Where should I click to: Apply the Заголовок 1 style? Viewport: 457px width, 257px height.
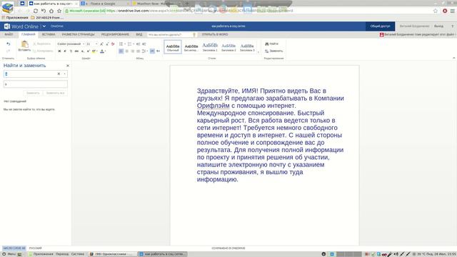coord(210,47)
